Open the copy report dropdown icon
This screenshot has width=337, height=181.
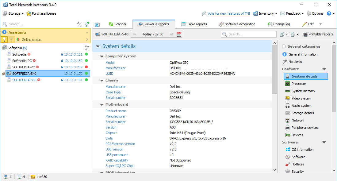283,34
